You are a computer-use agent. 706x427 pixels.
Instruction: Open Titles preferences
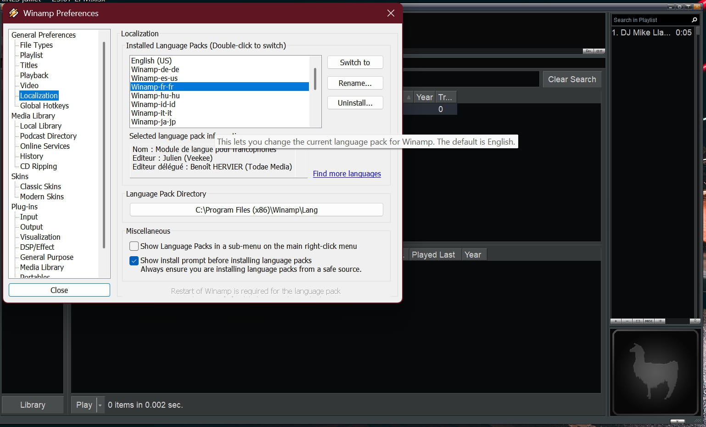[x=29, y=65]
